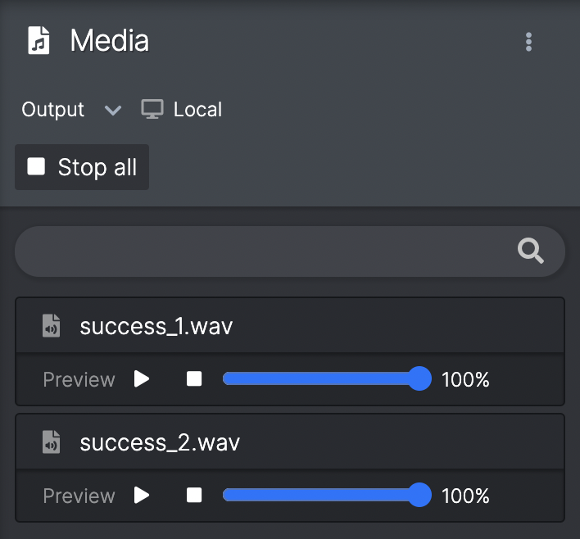Select the success_1.wav file entry

(x=290, y=325)
